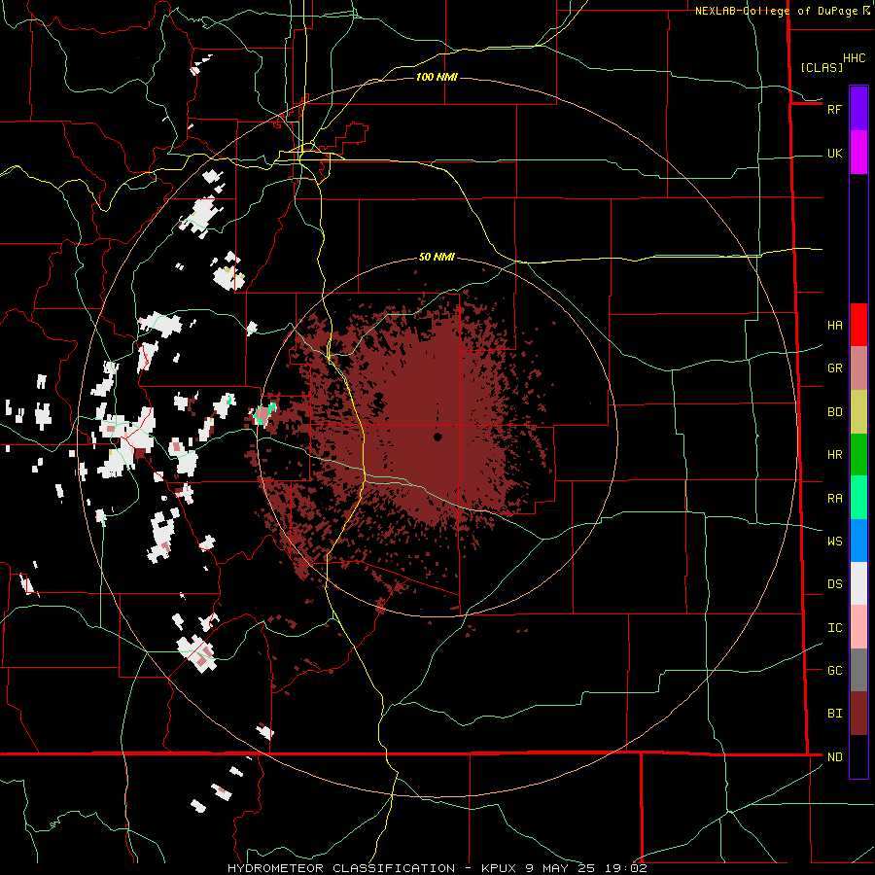
Task: Click the 50 NMI range ring label
Action: [x=437, y=257]
